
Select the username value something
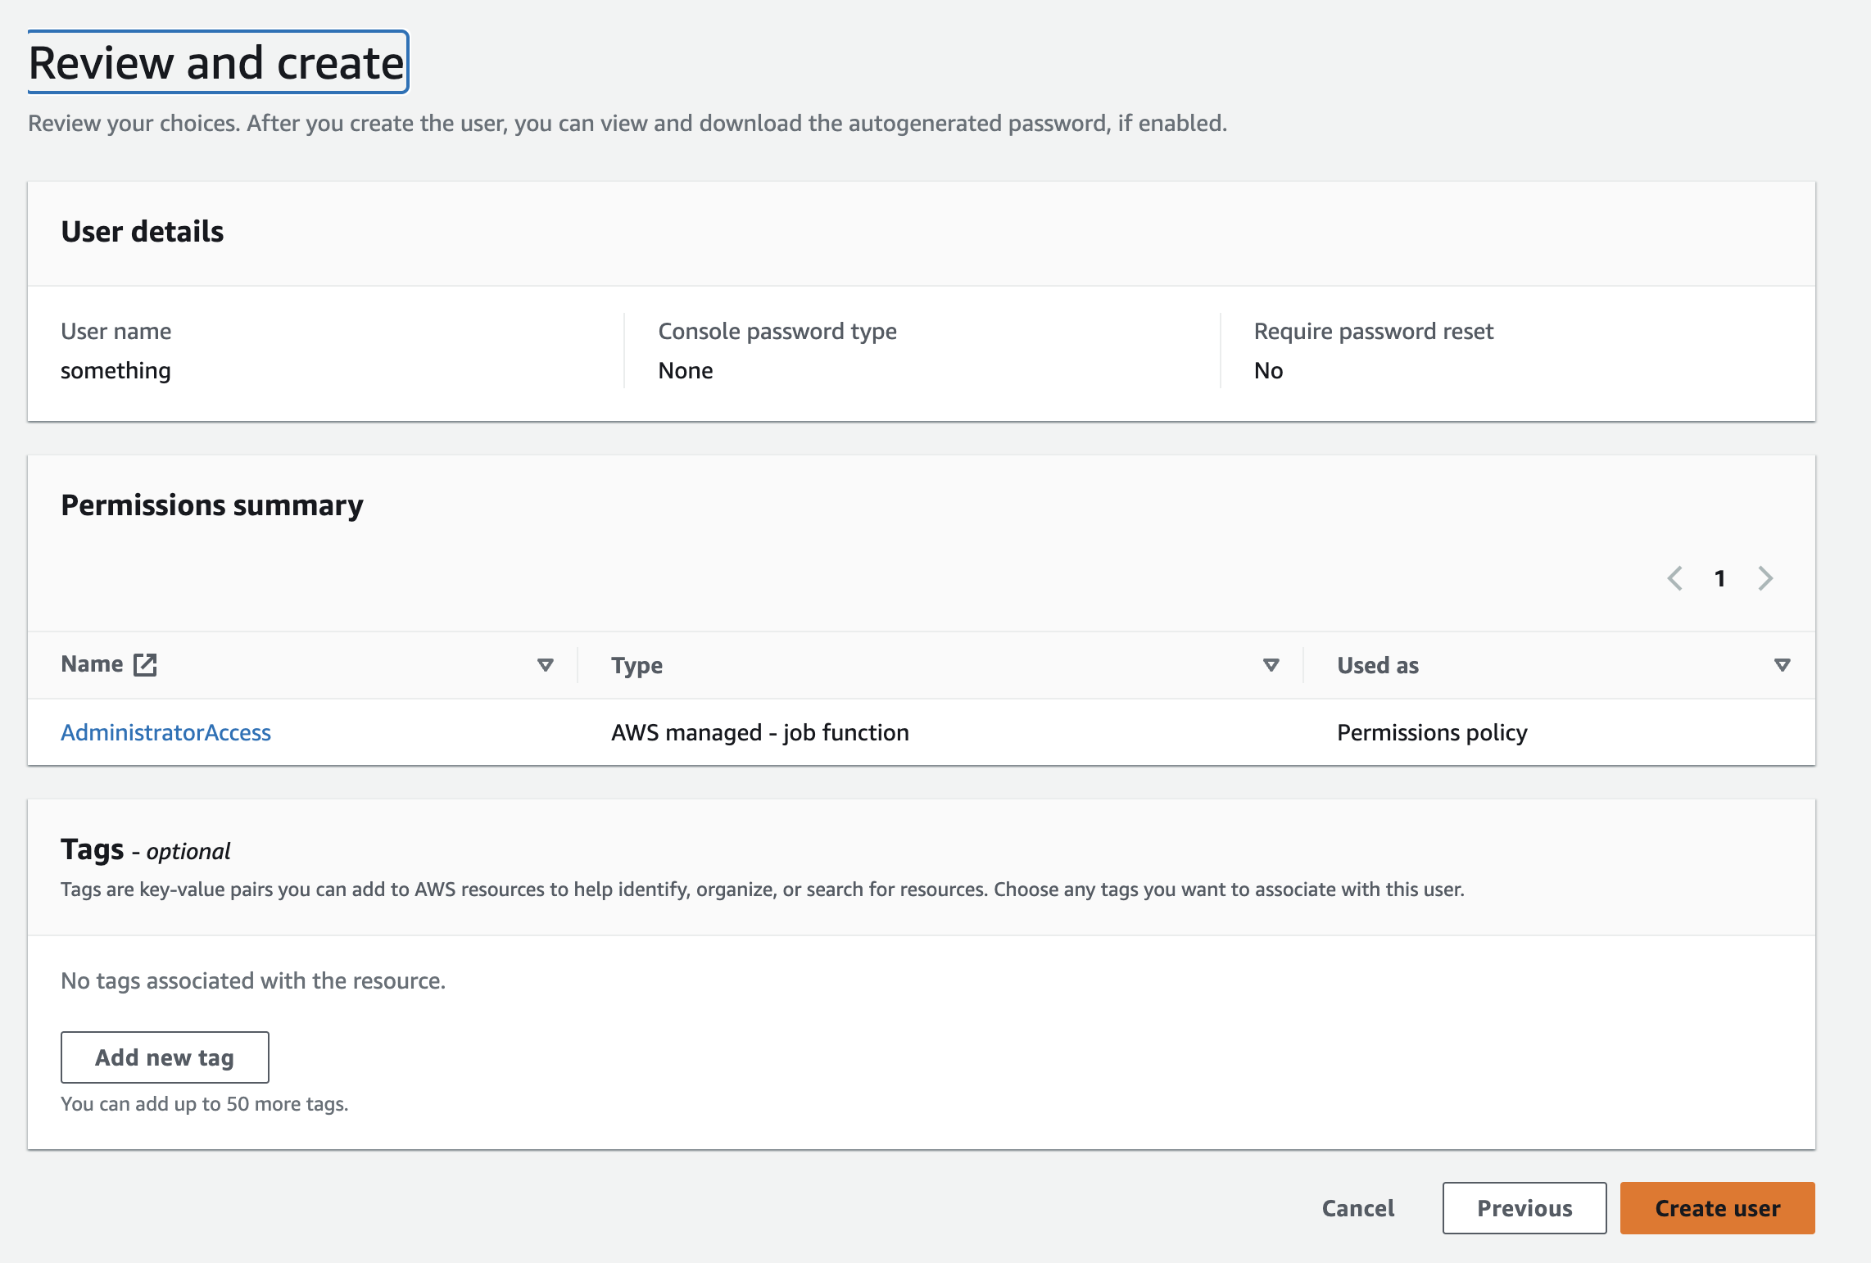[116, 369]
